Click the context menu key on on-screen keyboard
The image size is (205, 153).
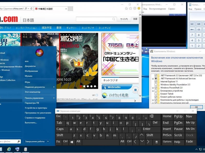coord(157,142)
